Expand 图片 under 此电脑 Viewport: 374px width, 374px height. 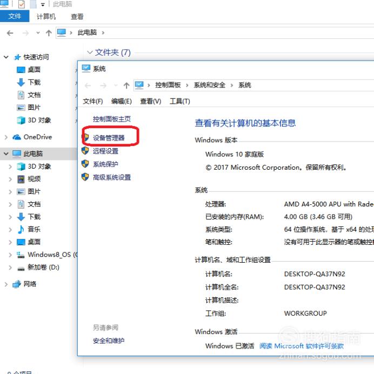(x=10, y=192)
